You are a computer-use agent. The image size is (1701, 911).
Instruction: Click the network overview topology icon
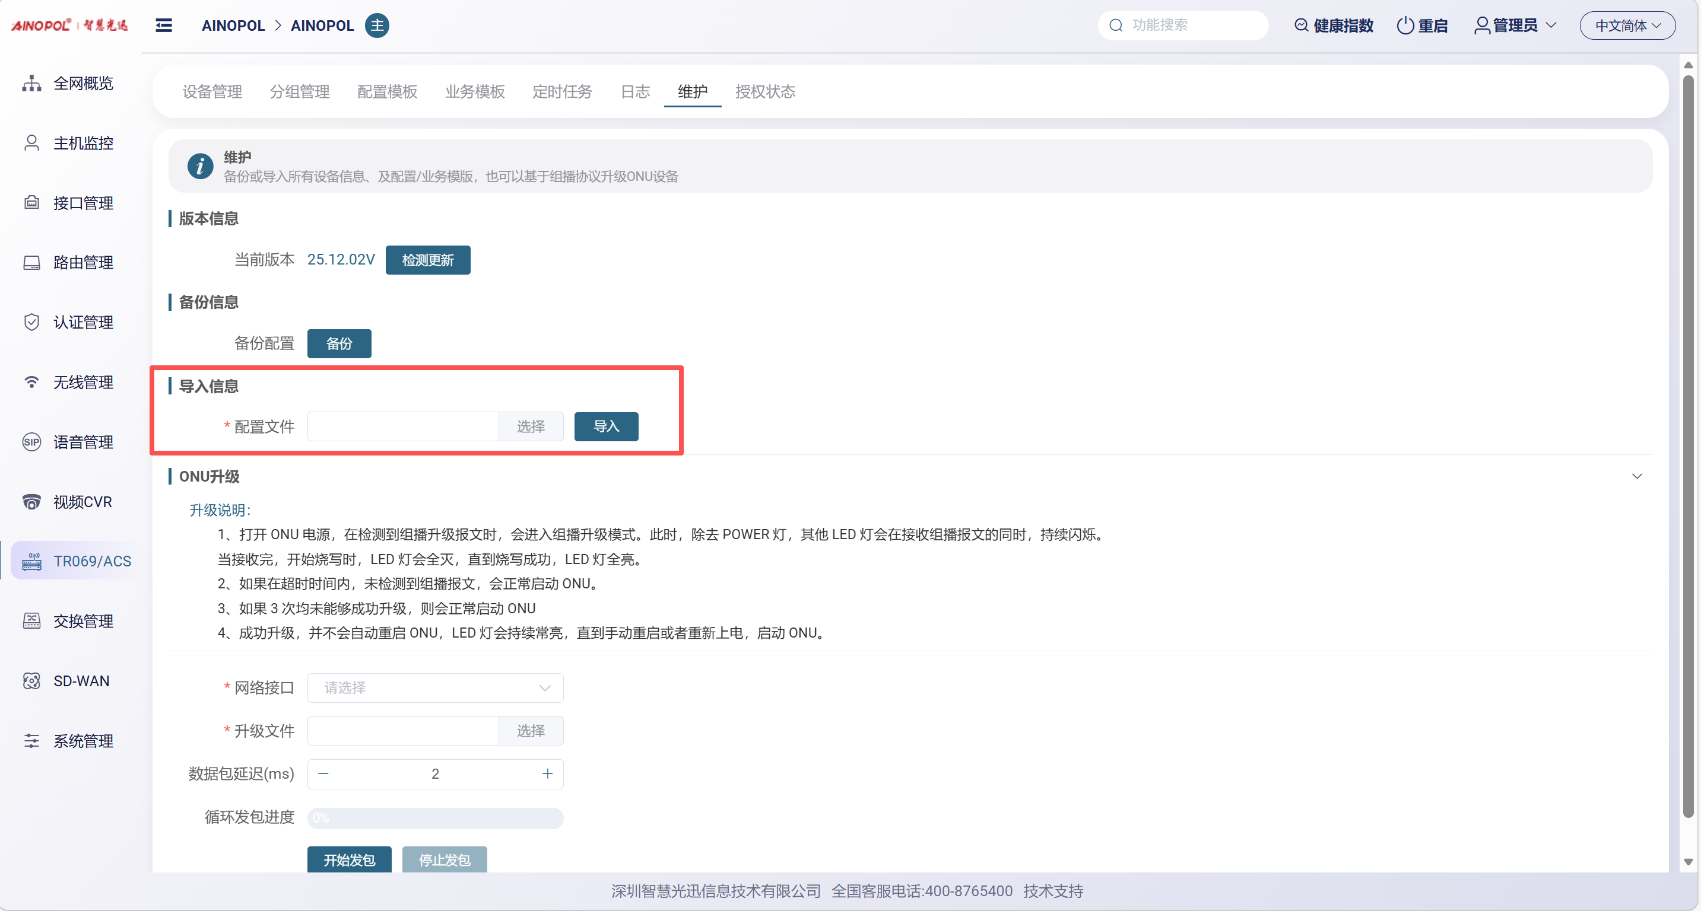tap(31, 83)
